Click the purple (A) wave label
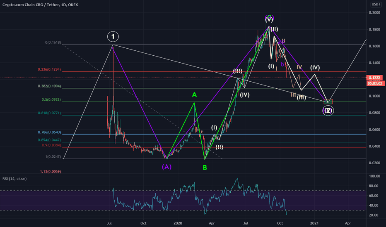The width and height of the screenshot is (386, 227). [166, 167]
